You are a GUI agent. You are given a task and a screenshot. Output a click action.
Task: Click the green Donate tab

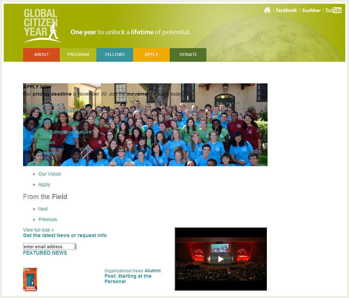click(x=188, y=55)
